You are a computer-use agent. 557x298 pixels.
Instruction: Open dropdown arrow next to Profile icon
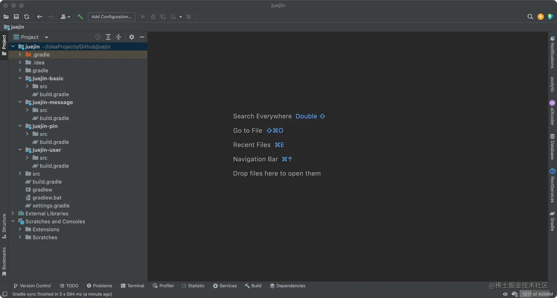[x=181, y=17]
